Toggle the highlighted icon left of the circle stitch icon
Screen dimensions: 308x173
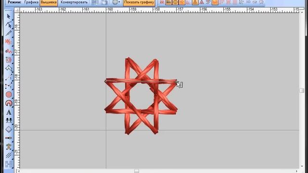168,2
